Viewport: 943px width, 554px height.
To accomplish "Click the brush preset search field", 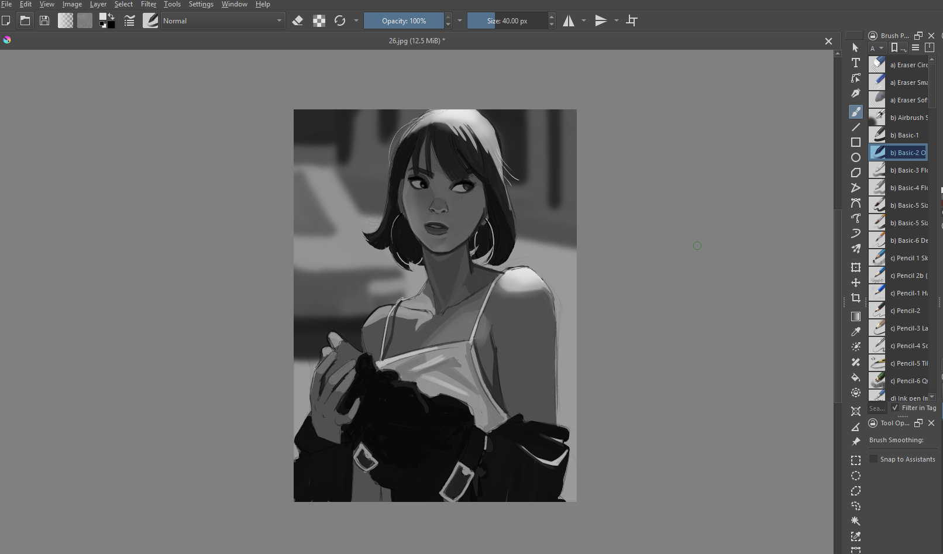I will click(876, 408).
